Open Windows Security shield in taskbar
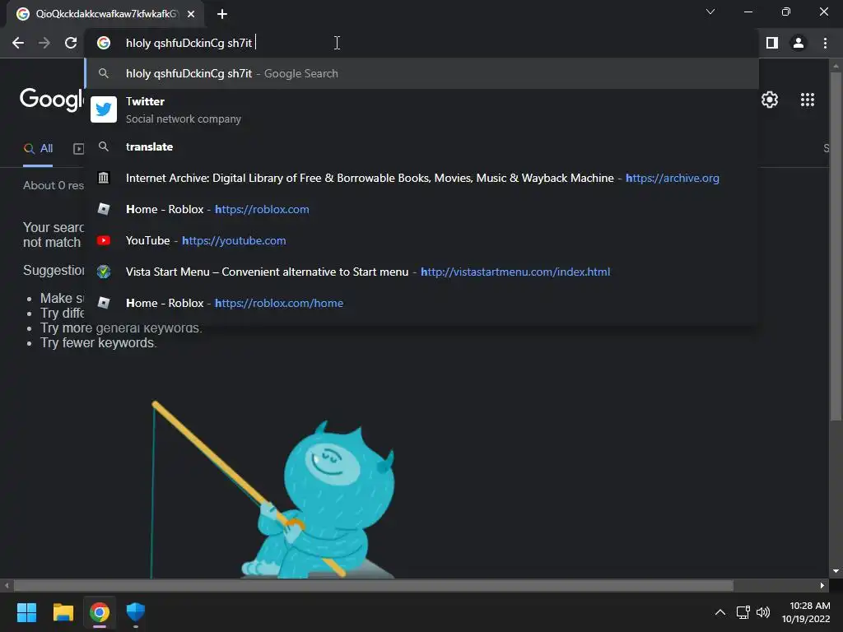Screen dimensions: 843x632 click(136, 612)
